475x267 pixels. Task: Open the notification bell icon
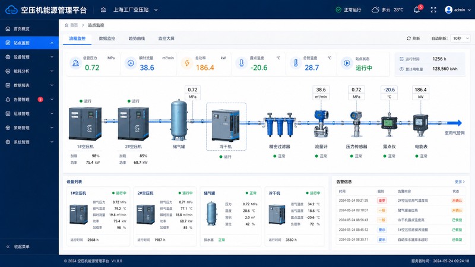tap(417, 9)
